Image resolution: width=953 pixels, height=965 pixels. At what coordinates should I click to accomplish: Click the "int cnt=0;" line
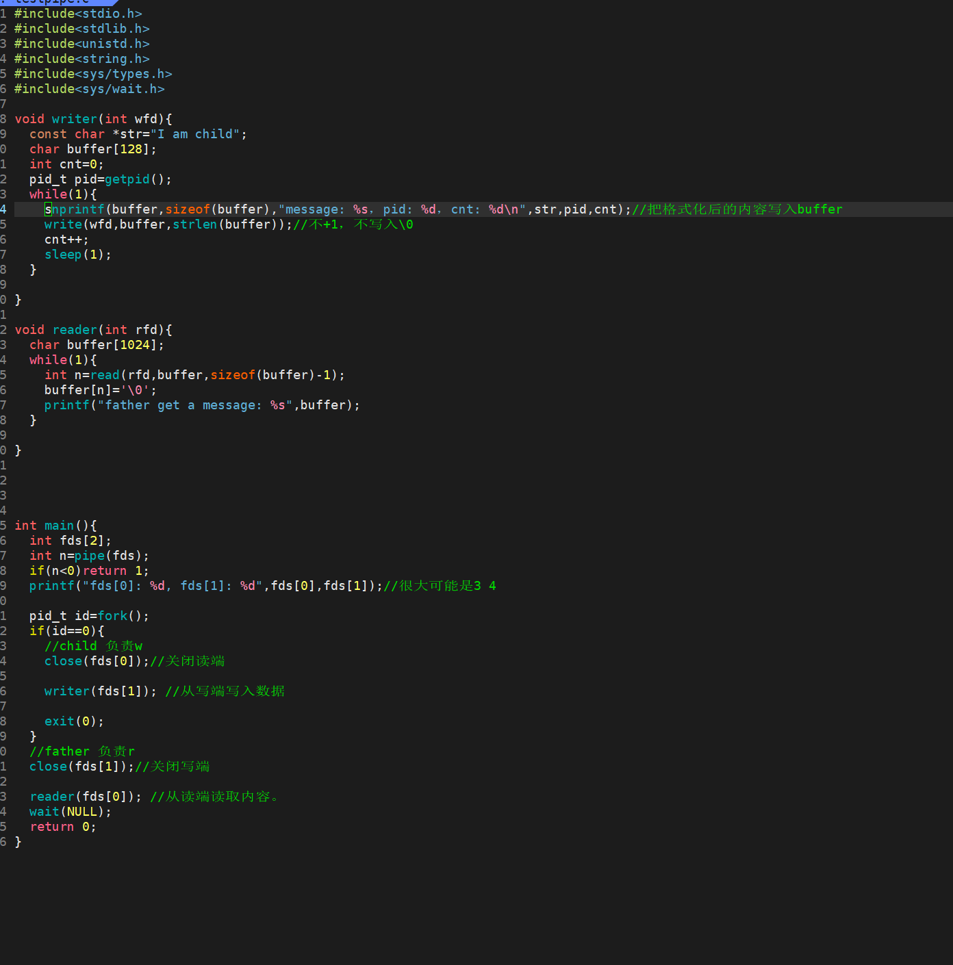pyautogui.click(x=66, y=164)
